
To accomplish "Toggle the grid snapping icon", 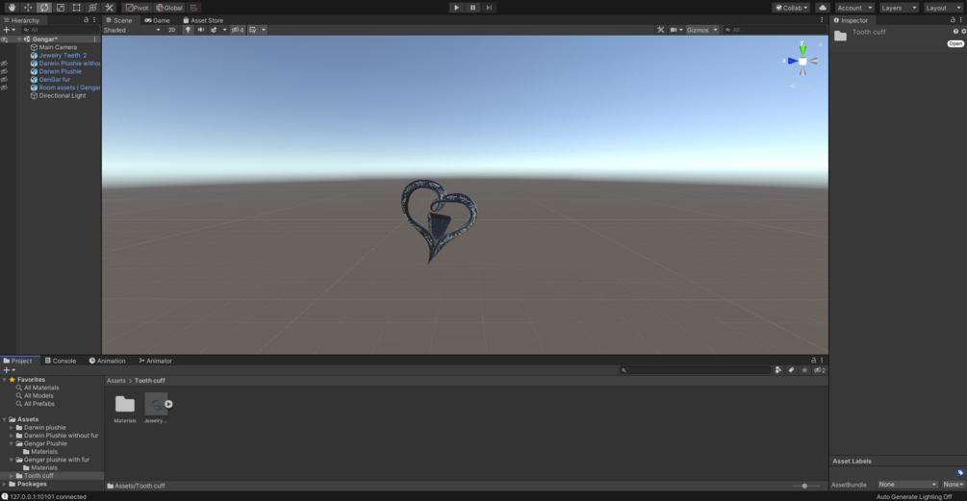I will [193, 8].
